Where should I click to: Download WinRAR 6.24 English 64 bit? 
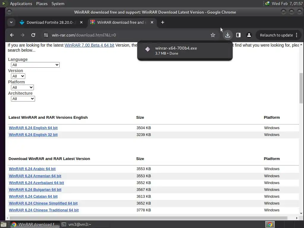tap(33, 128)
